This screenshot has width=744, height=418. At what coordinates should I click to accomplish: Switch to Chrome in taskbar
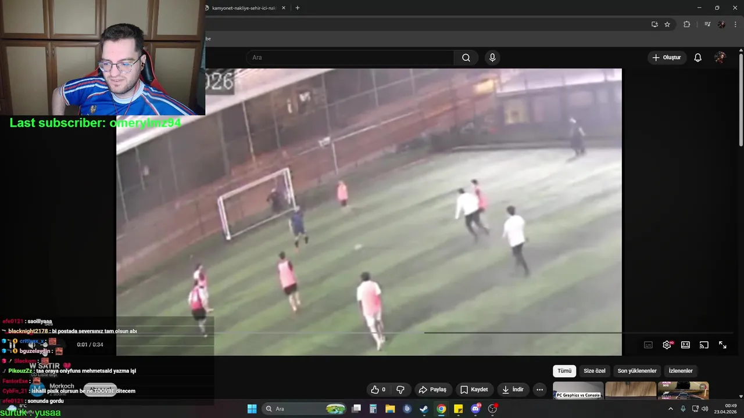pyautogui.click(x=442, y=409)
